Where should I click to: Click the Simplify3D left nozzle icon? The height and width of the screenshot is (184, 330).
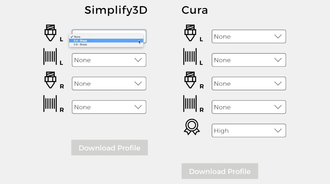[50, 33]
